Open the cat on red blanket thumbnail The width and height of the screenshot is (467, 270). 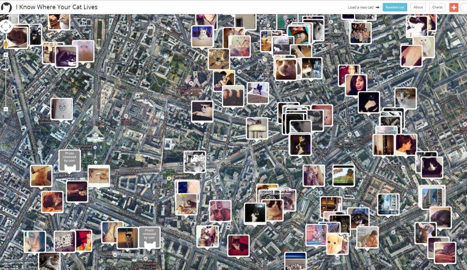tap(238, 246)
